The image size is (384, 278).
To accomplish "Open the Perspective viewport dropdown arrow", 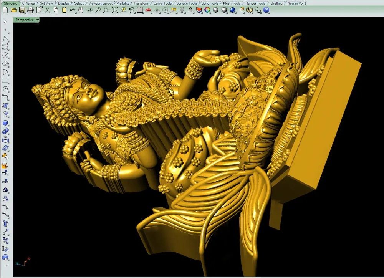I will pyautogui.click(x=38, y=20).
